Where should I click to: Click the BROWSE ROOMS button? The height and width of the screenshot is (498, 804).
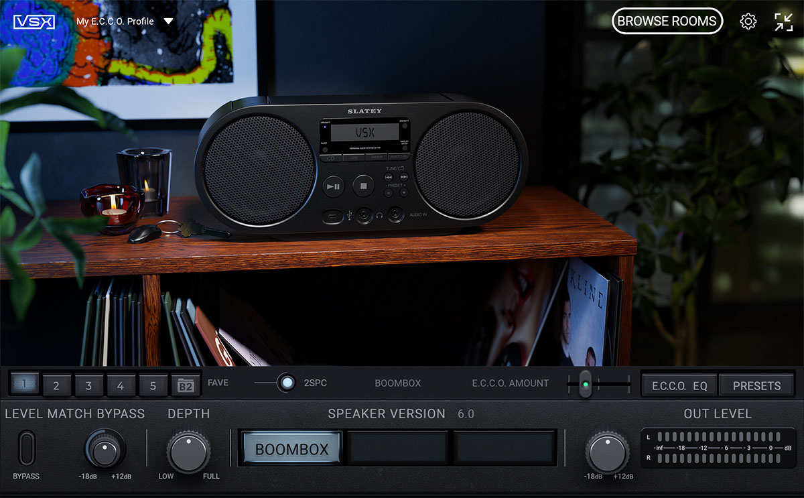pyautogui.click(x=667, y=21)
